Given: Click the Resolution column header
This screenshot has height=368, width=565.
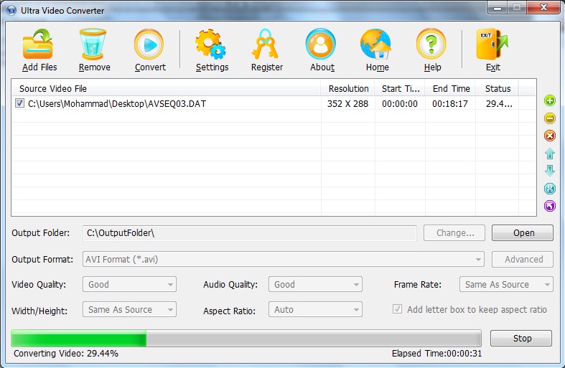Looking at the screenshot, I should point(347,88).
